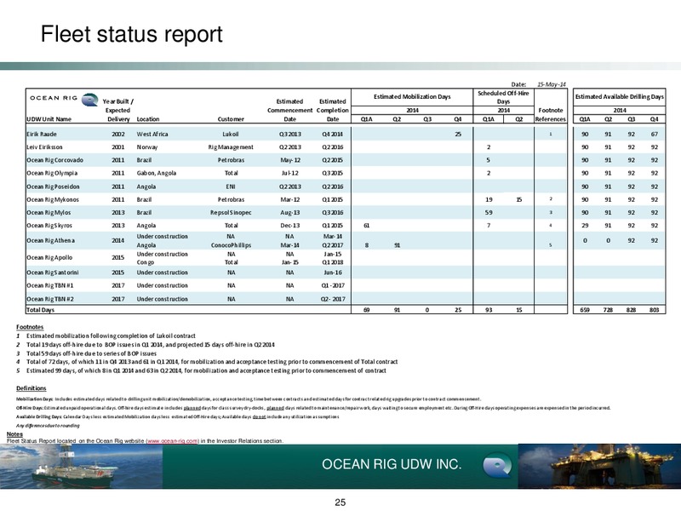Click the 'OCEAN RIG UDW INC.' banner text

392,464
